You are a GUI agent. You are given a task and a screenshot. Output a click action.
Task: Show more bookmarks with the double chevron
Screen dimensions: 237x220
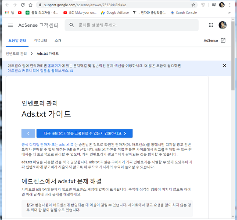(x=229, y=13)
